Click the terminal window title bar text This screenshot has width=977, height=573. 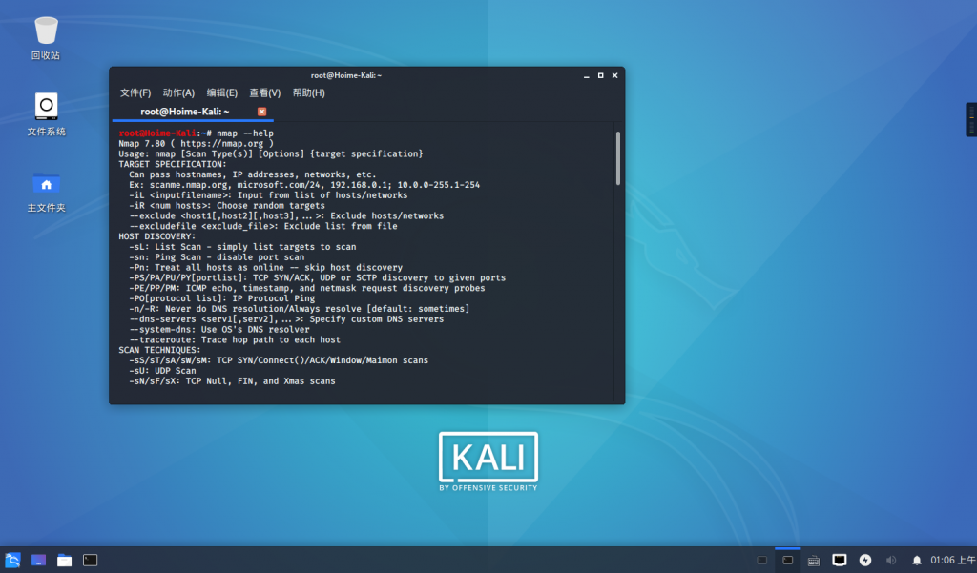tap(345, 75)
